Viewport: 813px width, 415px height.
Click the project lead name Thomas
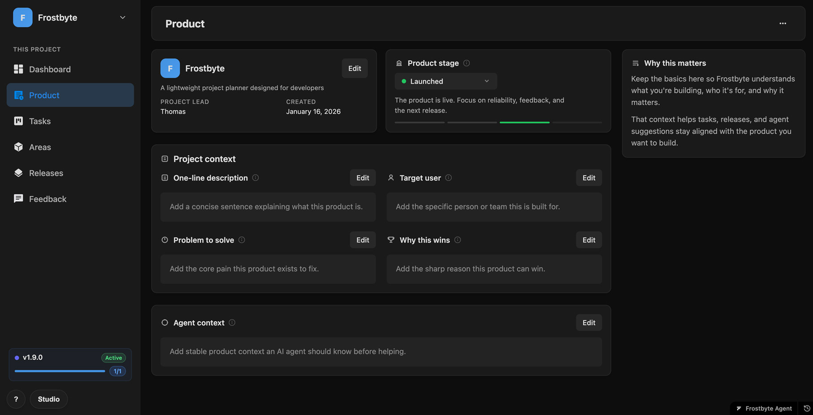coord(173,111)
